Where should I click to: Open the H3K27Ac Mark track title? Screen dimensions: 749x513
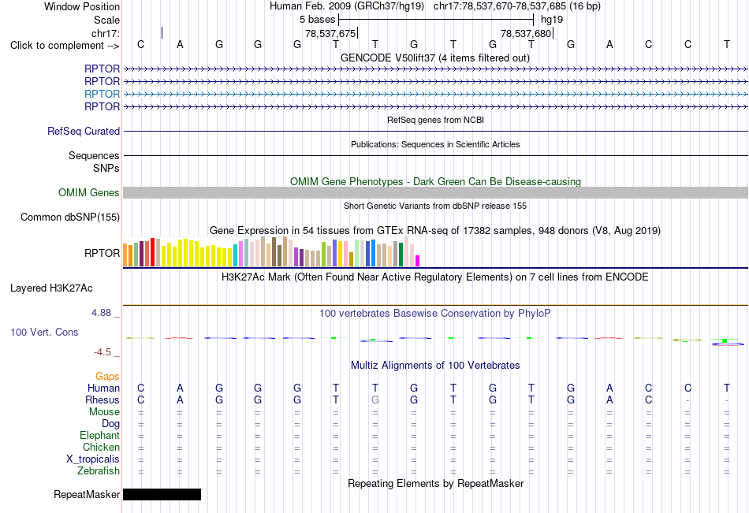434,277
